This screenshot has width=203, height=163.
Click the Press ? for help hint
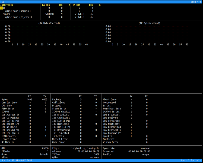(x=191, y=161)
